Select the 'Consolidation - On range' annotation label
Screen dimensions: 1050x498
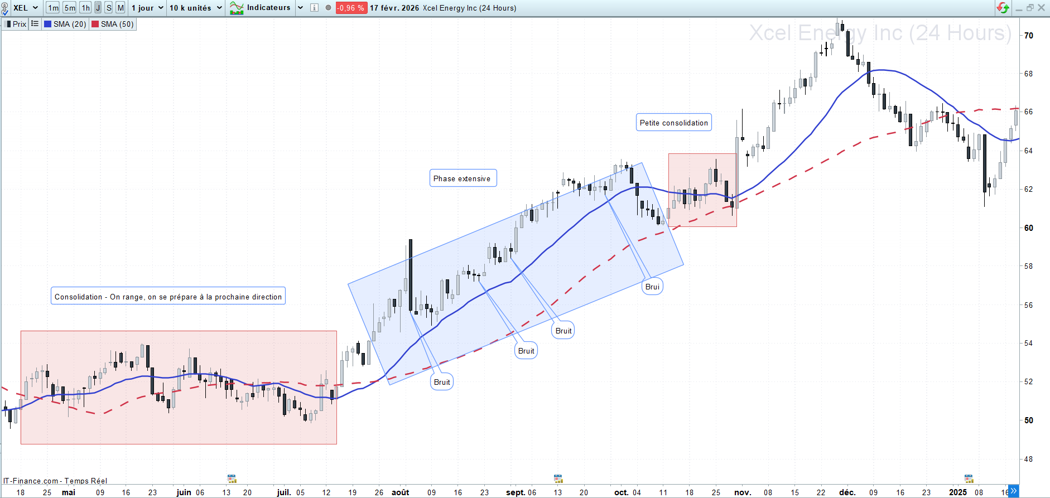click(x=168, y=296)
